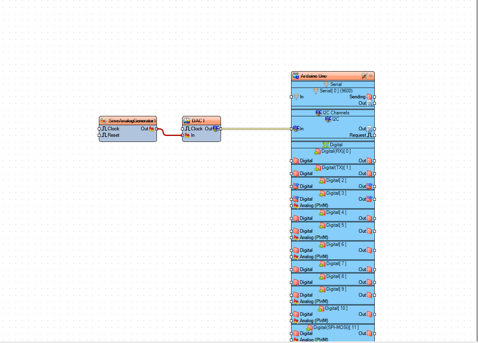Click the Digital[ 3 ] Digital input pin
Screen dimensions: 478x343
[291, 199]
